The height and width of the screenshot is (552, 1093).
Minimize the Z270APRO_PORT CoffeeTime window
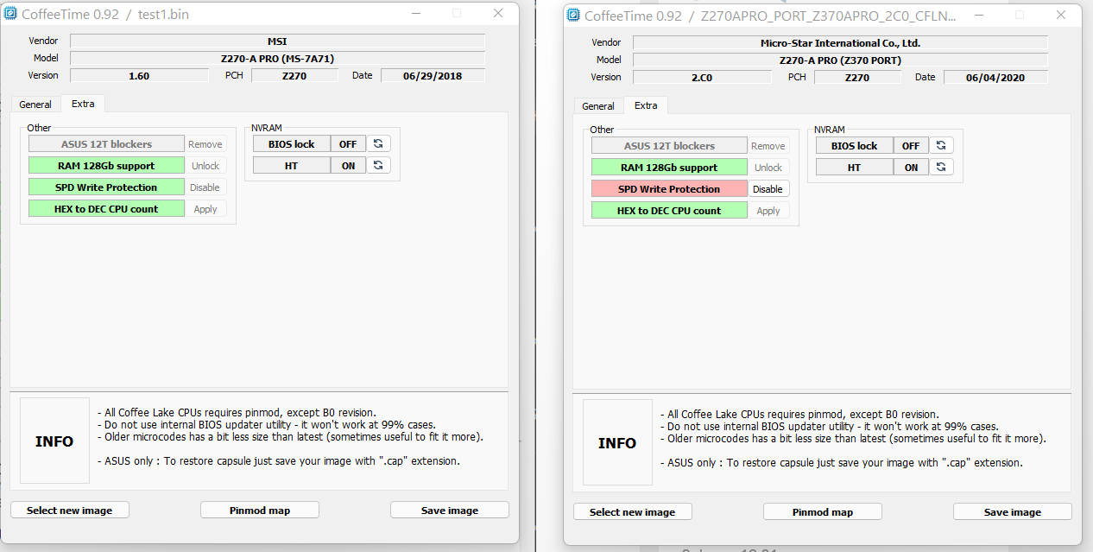pyautogui.click(x=978, y=15)
